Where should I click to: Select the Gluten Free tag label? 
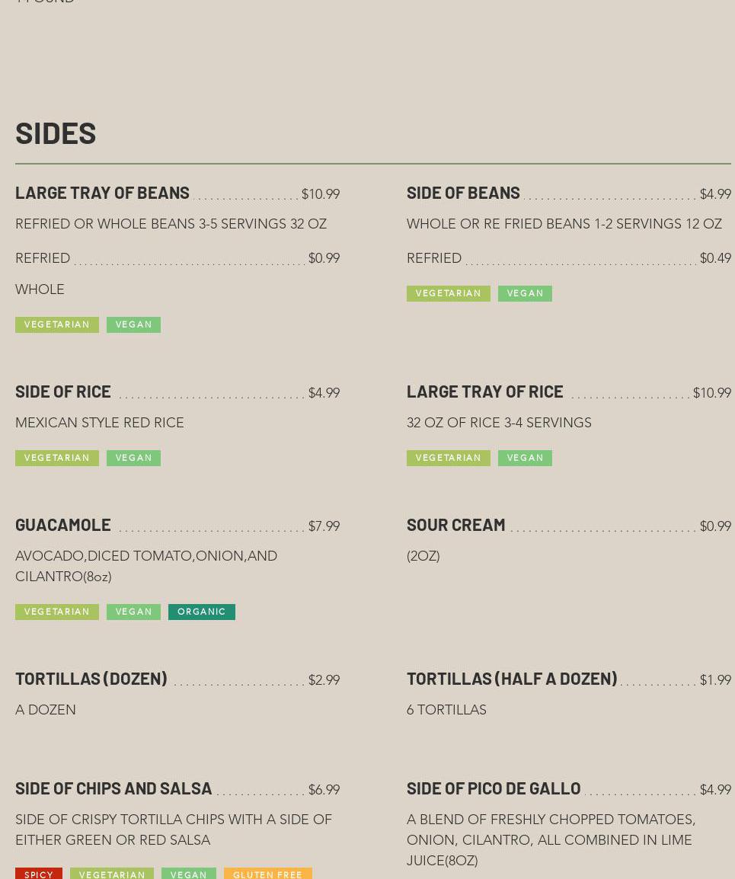point(267,874)
